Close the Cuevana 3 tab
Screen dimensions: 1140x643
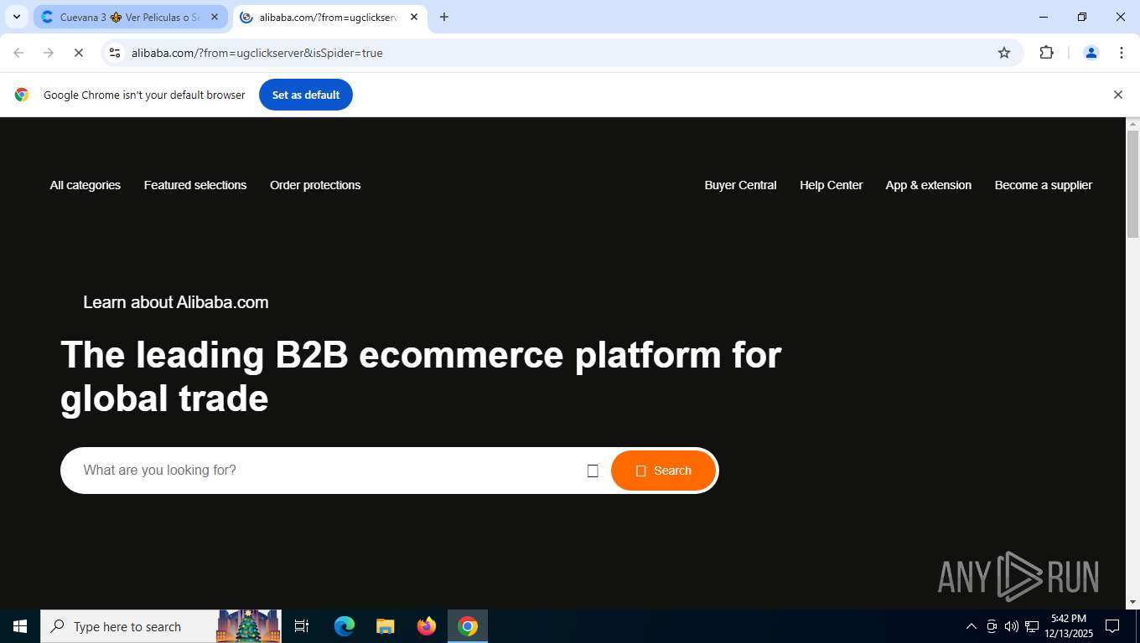[215, 17]
